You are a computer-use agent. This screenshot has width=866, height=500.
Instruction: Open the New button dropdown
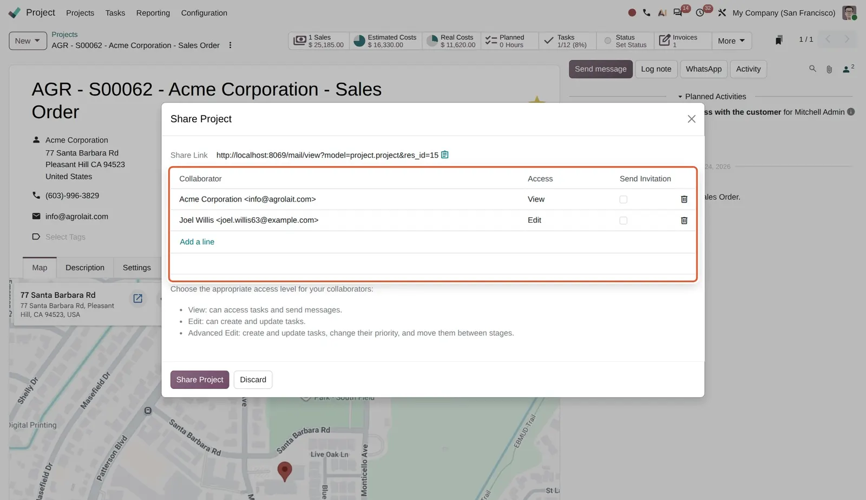point(28,41)
